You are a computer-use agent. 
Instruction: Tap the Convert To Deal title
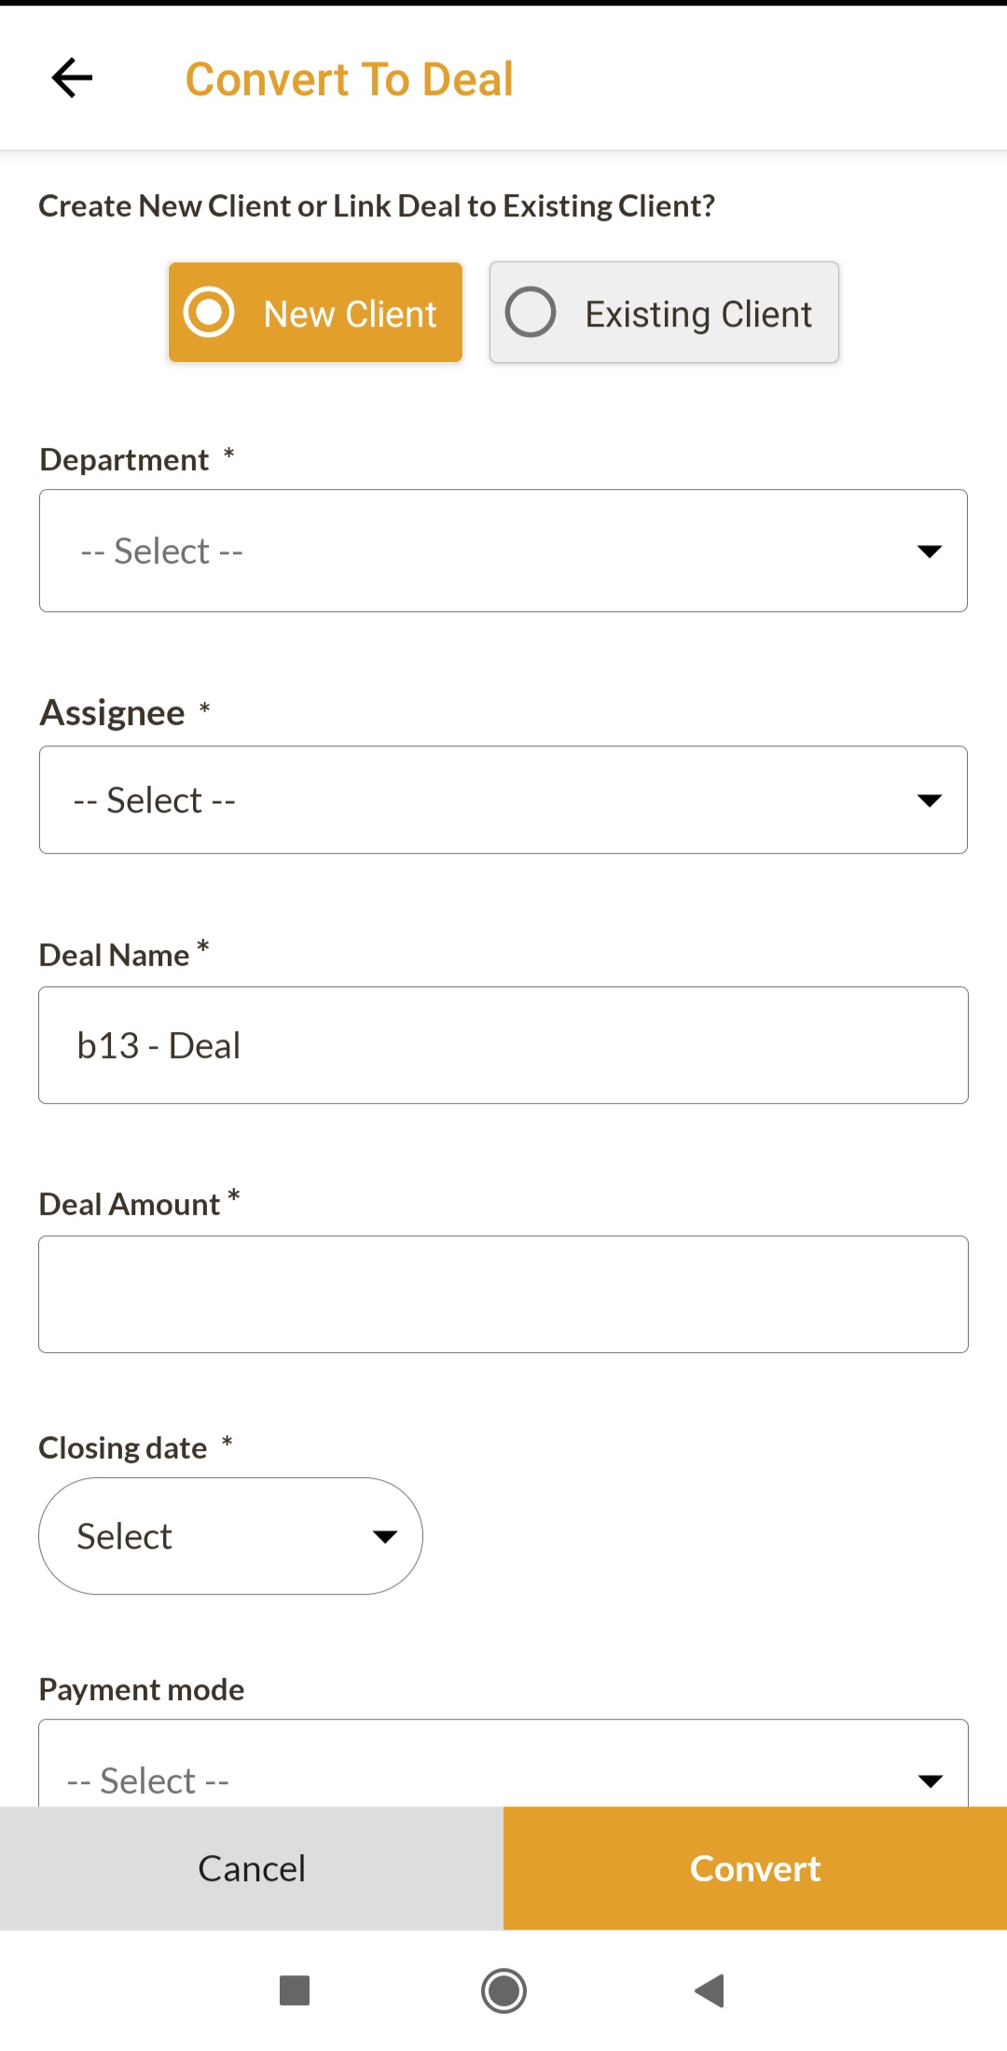(x=350, y=79)
